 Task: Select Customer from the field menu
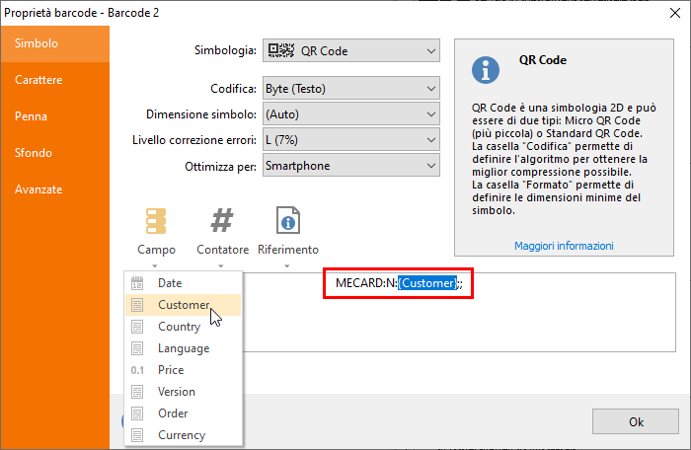point(184,305)
